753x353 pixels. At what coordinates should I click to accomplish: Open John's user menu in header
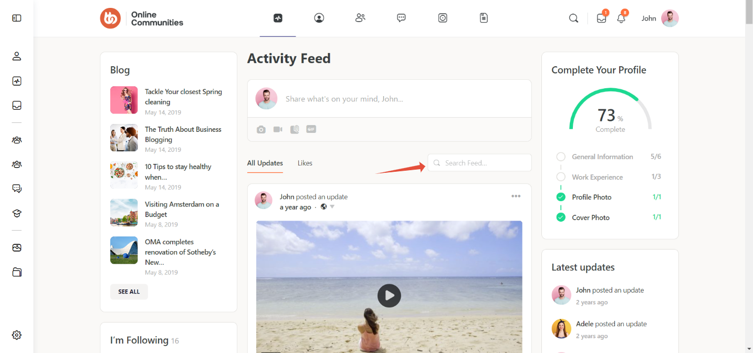coord(660,18)
